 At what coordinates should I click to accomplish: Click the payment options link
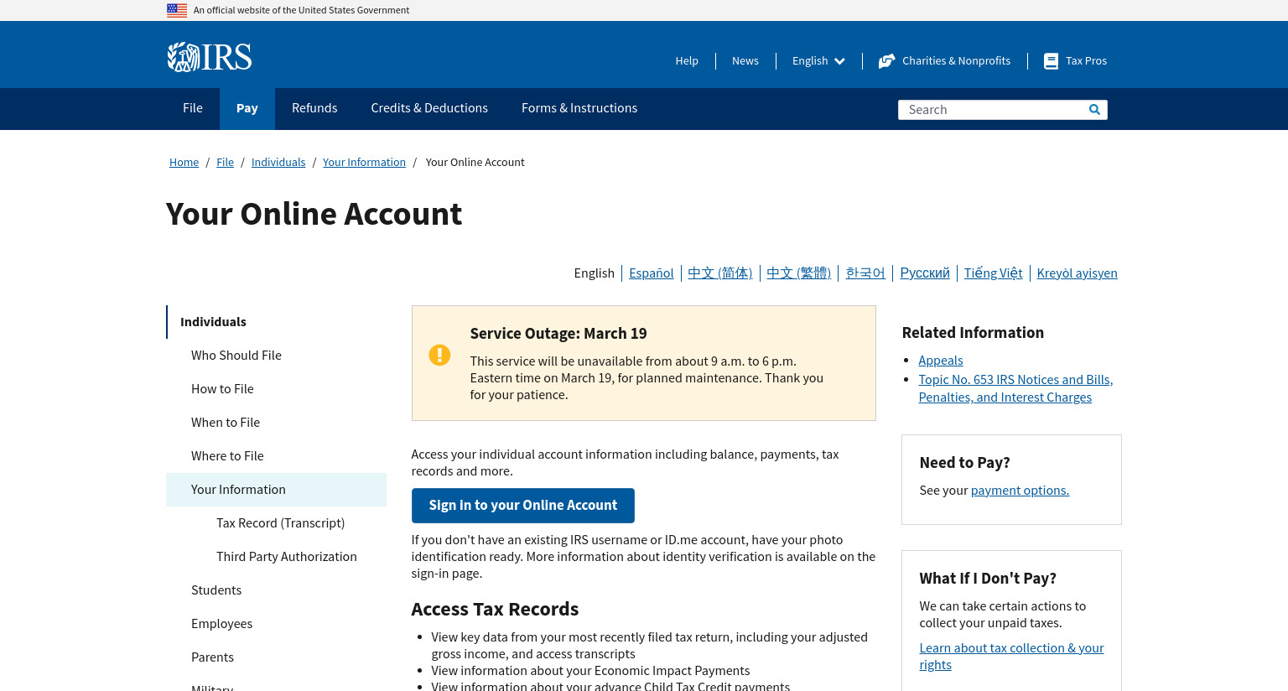(x=1020, y=491)
